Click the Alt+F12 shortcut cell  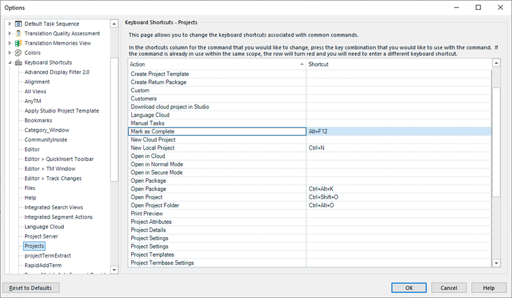click(x=398, y=132)
